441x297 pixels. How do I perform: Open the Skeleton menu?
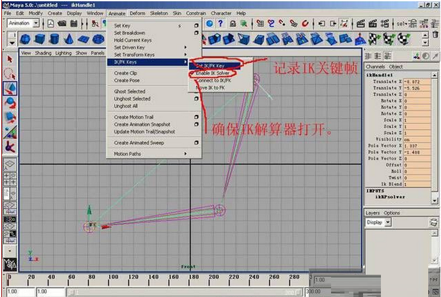pos(159,13)
